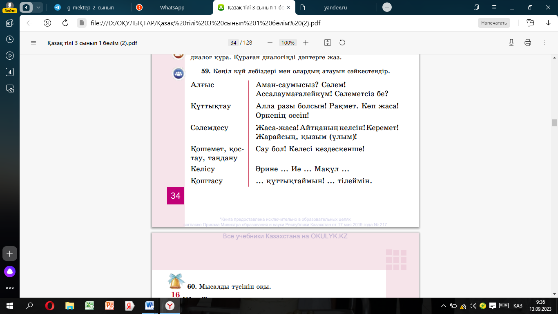Image resolution: width=558 pixels, height=314 pixels.
Task: Open the Alice assistant in sidebar
Action: (10, 271)
